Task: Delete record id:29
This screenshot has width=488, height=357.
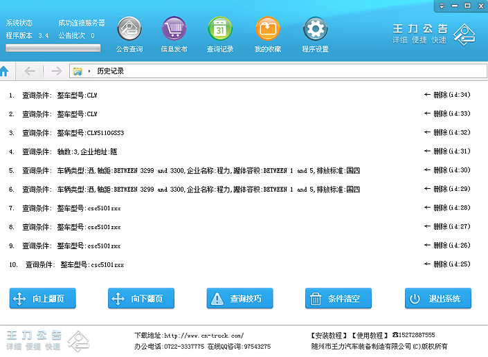Action: 447,189
